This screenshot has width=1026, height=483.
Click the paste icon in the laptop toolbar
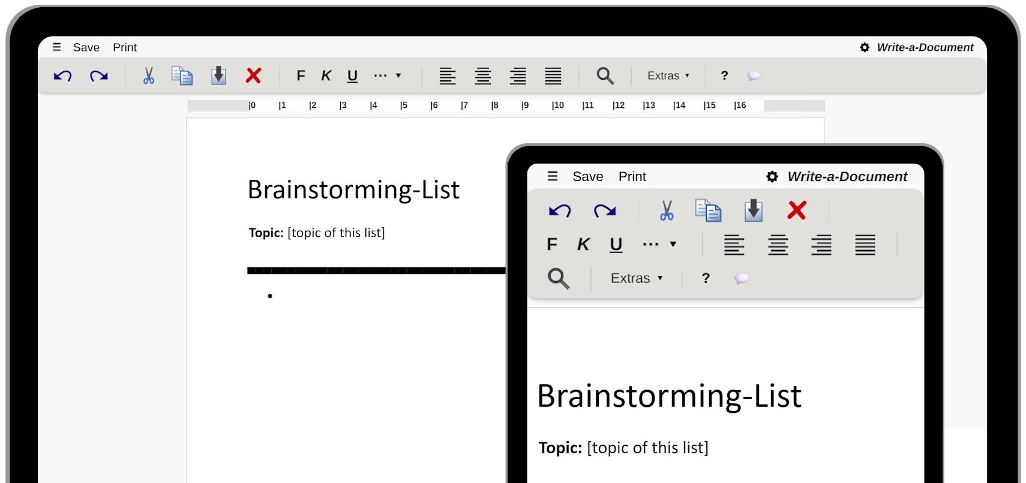(x=218, y=76)
